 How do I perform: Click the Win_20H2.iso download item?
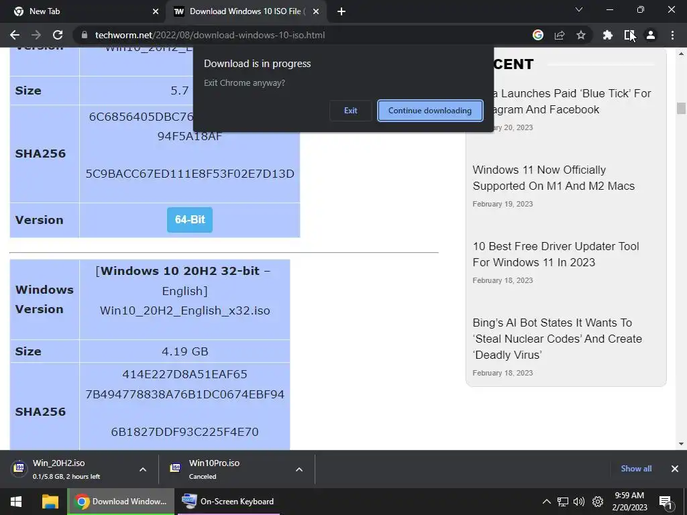(66, 469)
